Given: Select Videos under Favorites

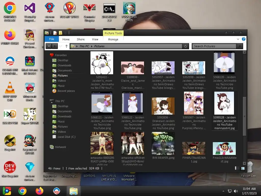Looking at the screenshot, I should (x=62, y=81).
